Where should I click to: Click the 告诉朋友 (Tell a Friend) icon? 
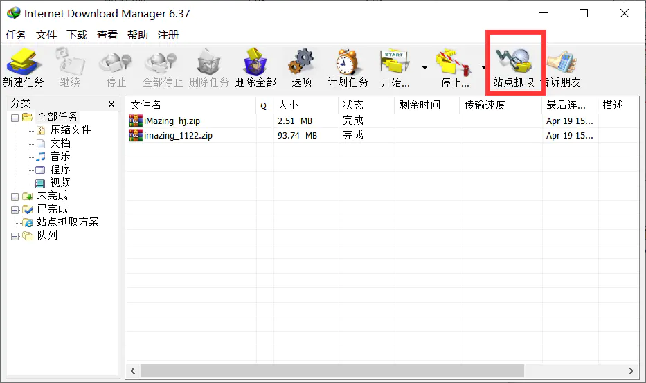(x=562, y=67)
